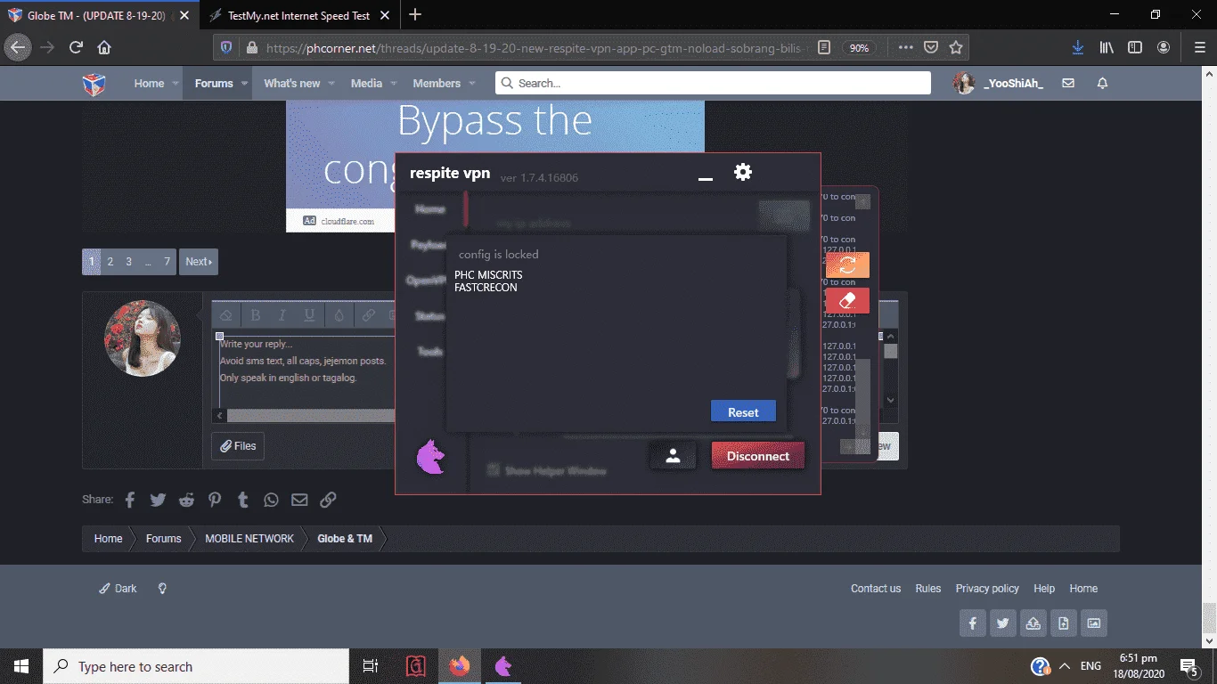1217x684 pixels.
Task: Share thread on Reddit
Action: point(186,500)
